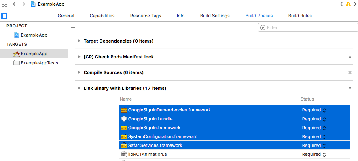Switch to the Build Settings tab
Image resolution: width=358 pixels, height=161 pixels.
click(215, 16)
